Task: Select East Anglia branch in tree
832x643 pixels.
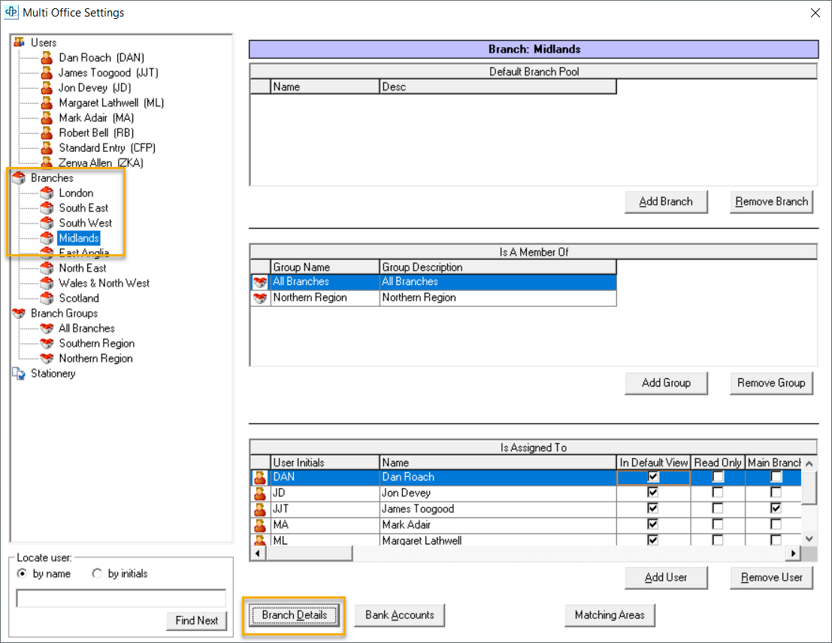Action: [x=84, y=253]
